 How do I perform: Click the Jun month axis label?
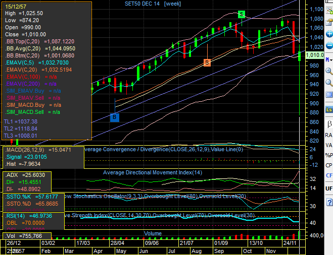click(144, 251)
